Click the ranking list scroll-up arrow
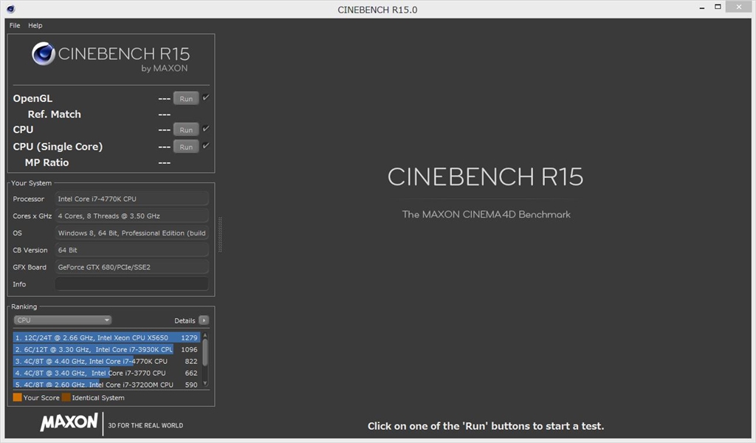 tap(205, 334)
